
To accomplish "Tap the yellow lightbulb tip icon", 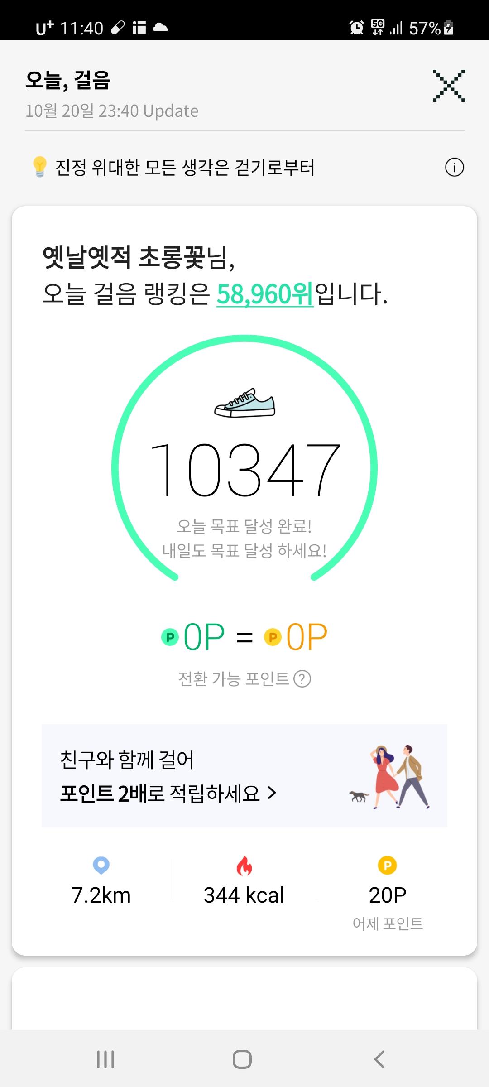I will coord(40,167).
